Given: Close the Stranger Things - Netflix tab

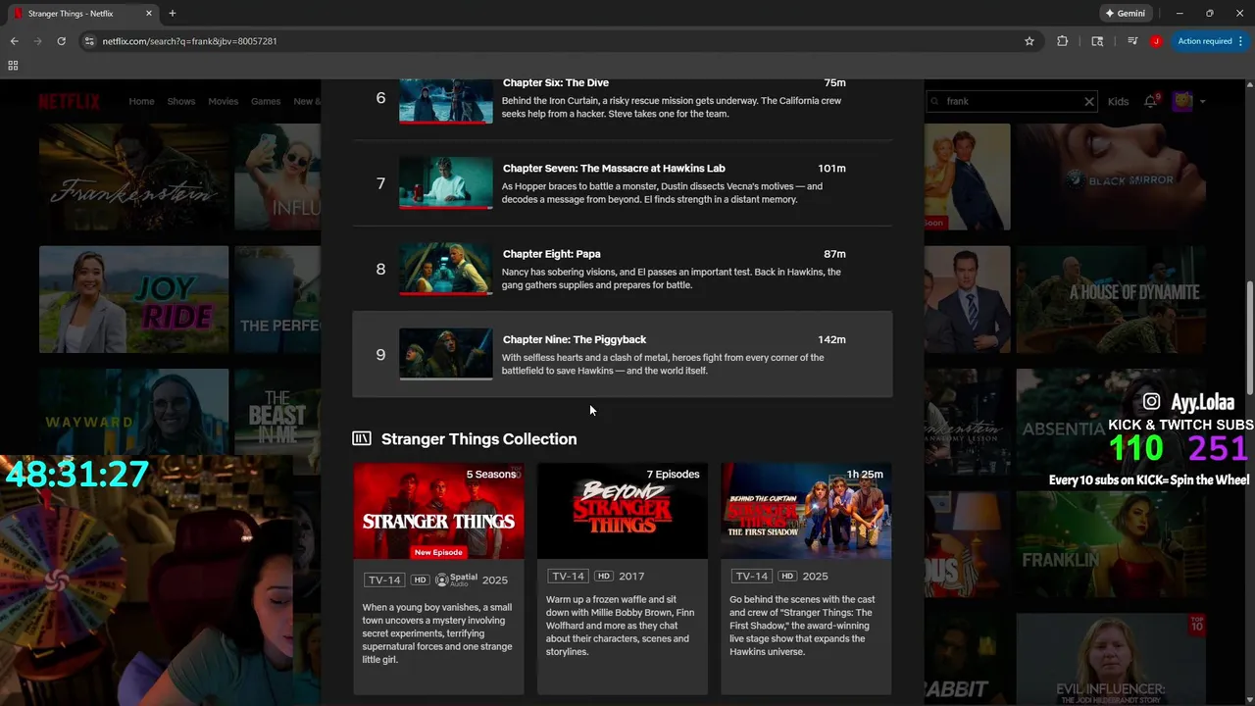Looking at the screenshot, I should [x=149, y=14].
